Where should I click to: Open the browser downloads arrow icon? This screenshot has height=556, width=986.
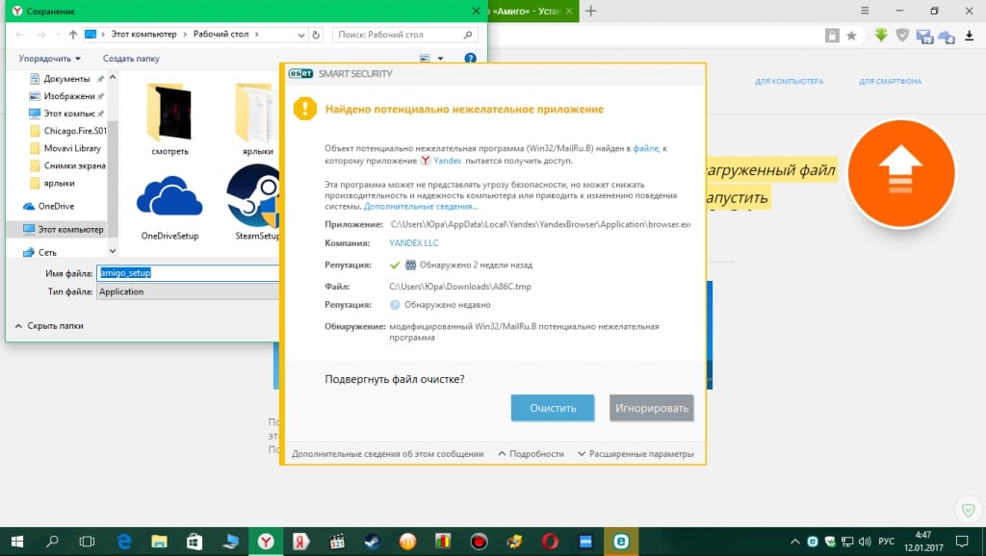coord(969,36)
